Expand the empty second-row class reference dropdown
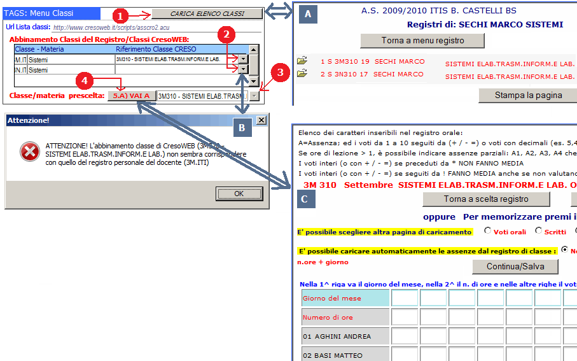 [243, 70]
